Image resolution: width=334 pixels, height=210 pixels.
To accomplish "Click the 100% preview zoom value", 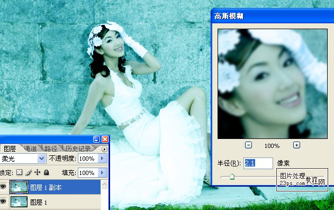I will (272, 146).
